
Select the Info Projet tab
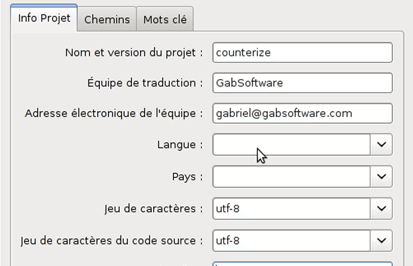44,18
